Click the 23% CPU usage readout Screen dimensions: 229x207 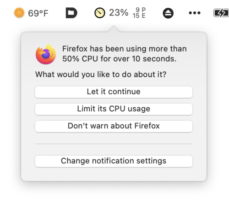119,12
